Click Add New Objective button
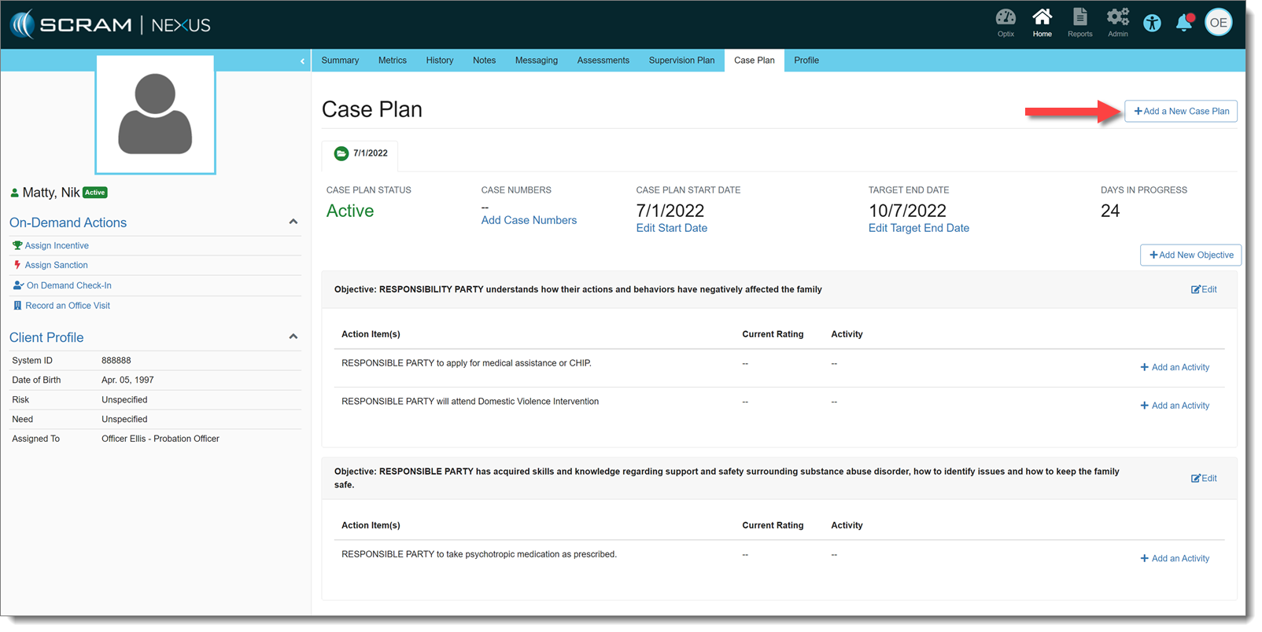 tap(1190, 255)
